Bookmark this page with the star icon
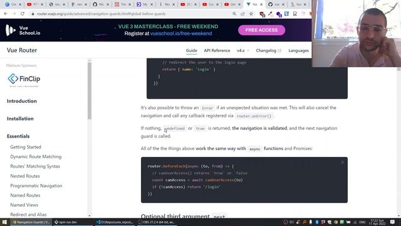Viewport: 401px width, 226px height. tap(251, 14)
